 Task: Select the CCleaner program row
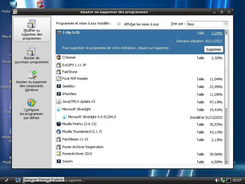(140, 58)
